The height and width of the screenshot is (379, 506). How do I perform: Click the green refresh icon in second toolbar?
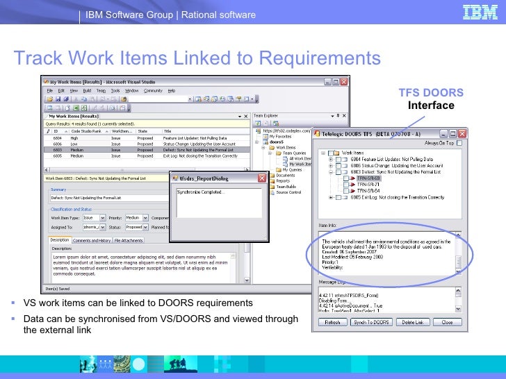tap(84, 108)
